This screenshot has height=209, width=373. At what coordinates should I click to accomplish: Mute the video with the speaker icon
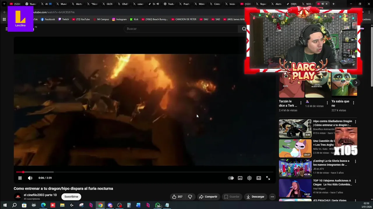(x=30, y=178)
